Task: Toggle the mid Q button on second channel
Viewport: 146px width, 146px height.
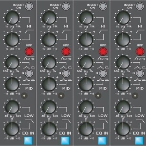Action: (x=66, y=73)
